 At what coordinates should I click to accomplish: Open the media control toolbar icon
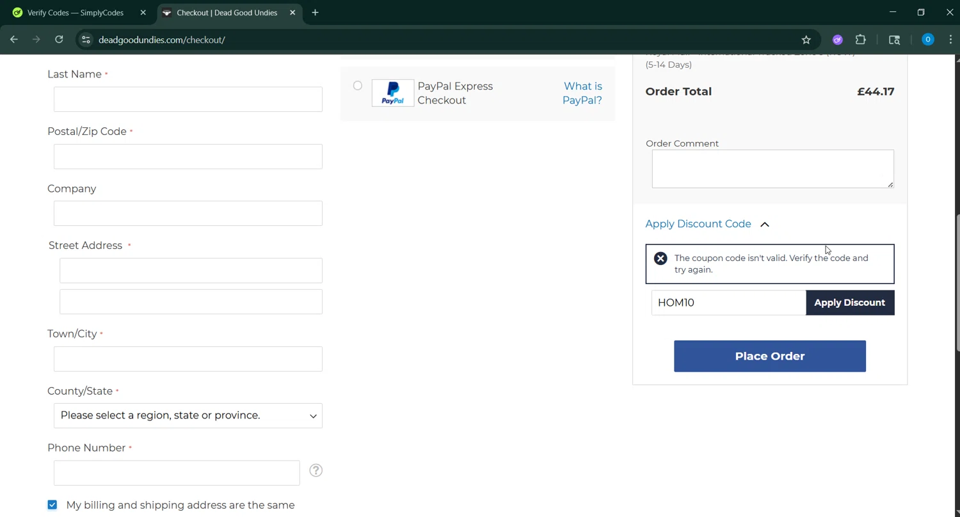(895, 40)
